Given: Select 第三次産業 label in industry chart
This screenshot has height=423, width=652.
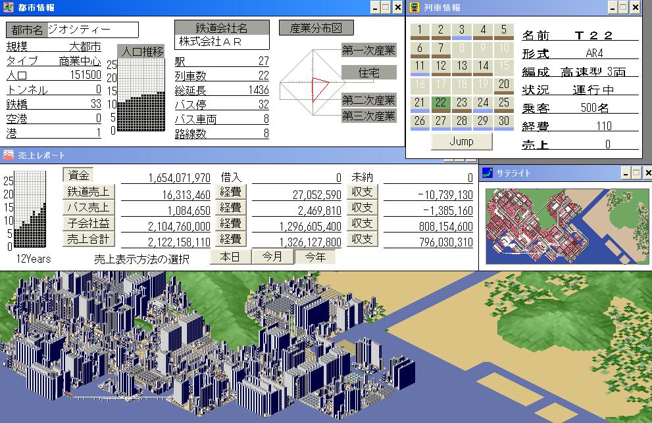Looking at the screenshot, I should coord(368,116).
